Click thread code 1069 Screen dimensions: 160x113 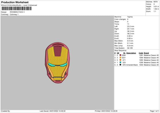pos(141,58)
